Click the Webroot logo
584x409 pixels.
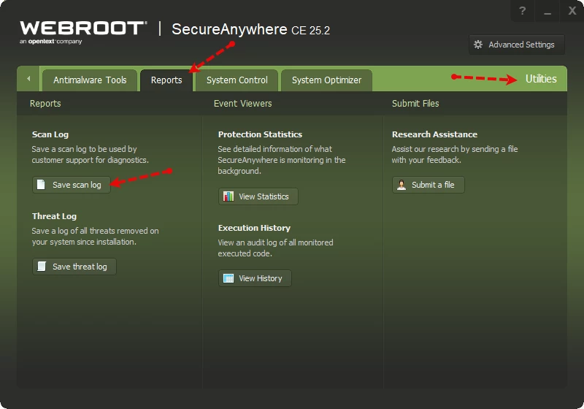pyautogui.click(x=83, y=32)
